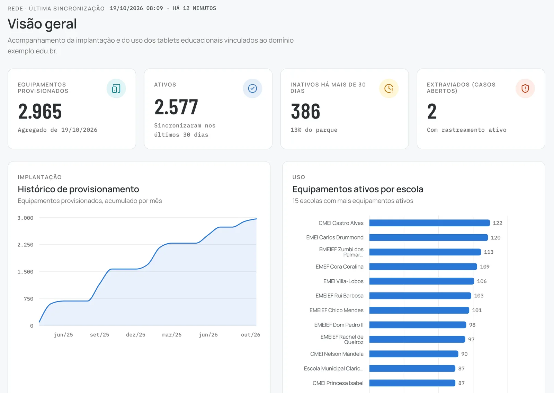Viewport: 554px width, 393px height.
Task: Click the CMEI Princesa Isabel bar
Action: [412, 383]
